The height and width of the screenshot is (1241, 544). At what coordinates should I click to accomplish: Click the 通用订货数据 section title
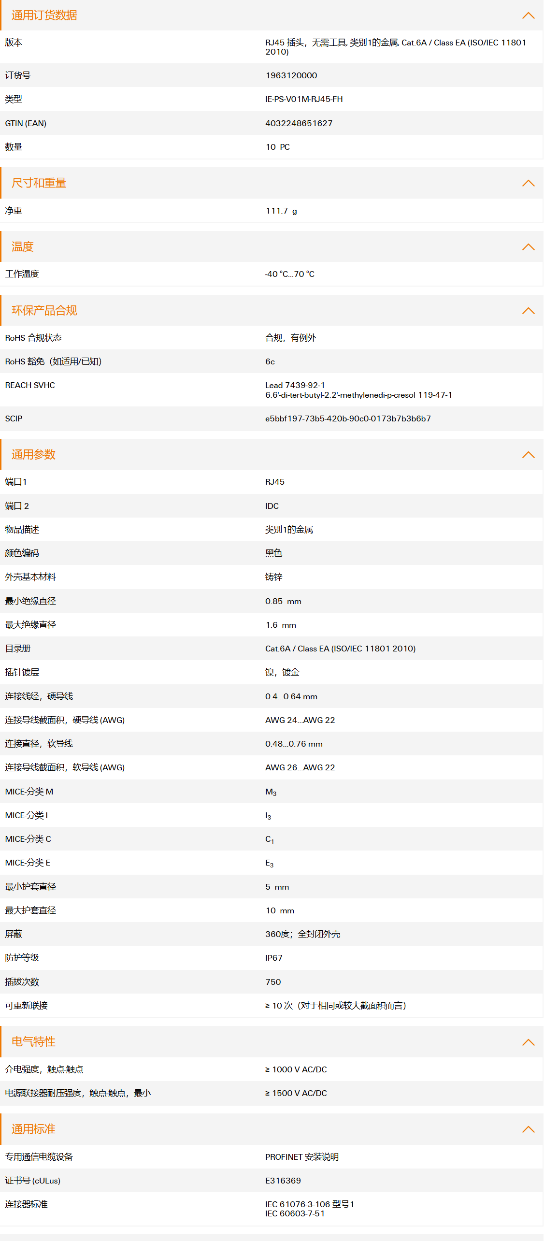[44, 15]
